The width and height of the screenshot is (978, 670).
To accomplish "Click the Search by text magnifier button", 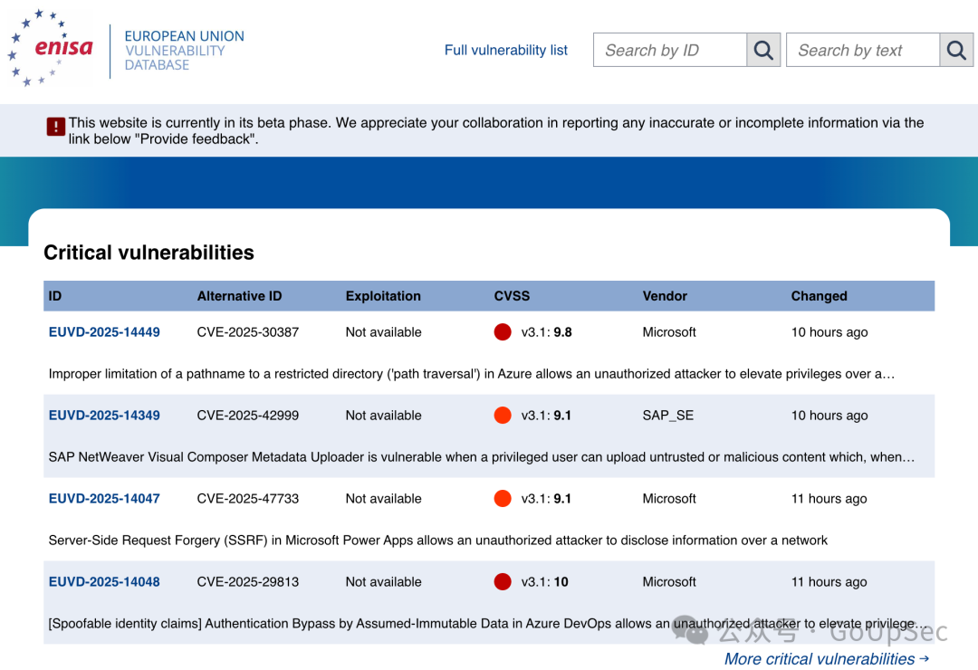I will [956, 50].
